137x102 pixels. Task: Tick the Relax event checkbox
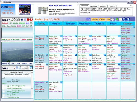(4, 95)
